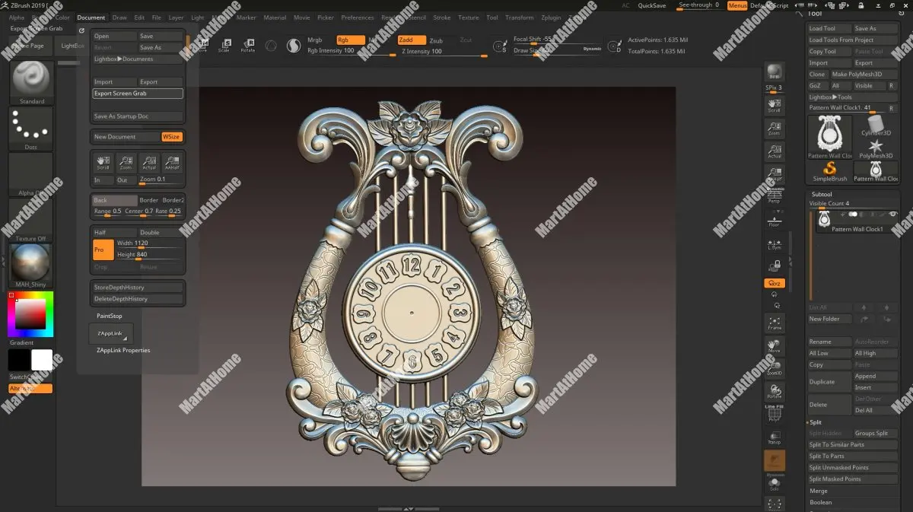
Task: Click the Width 1120 field
Action: [151, 243]
